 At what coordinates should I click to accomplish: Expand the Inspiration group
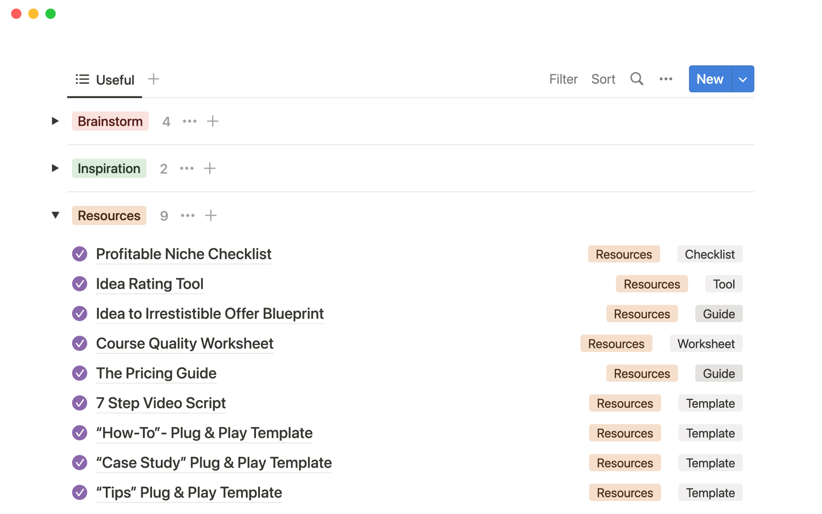(x=55, y=168)
